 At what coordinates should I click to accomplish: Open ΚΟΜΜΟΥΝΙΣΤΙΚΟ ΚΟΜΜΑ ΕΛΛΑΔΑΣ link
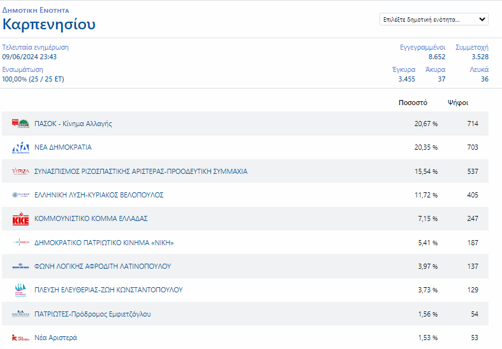91,218
